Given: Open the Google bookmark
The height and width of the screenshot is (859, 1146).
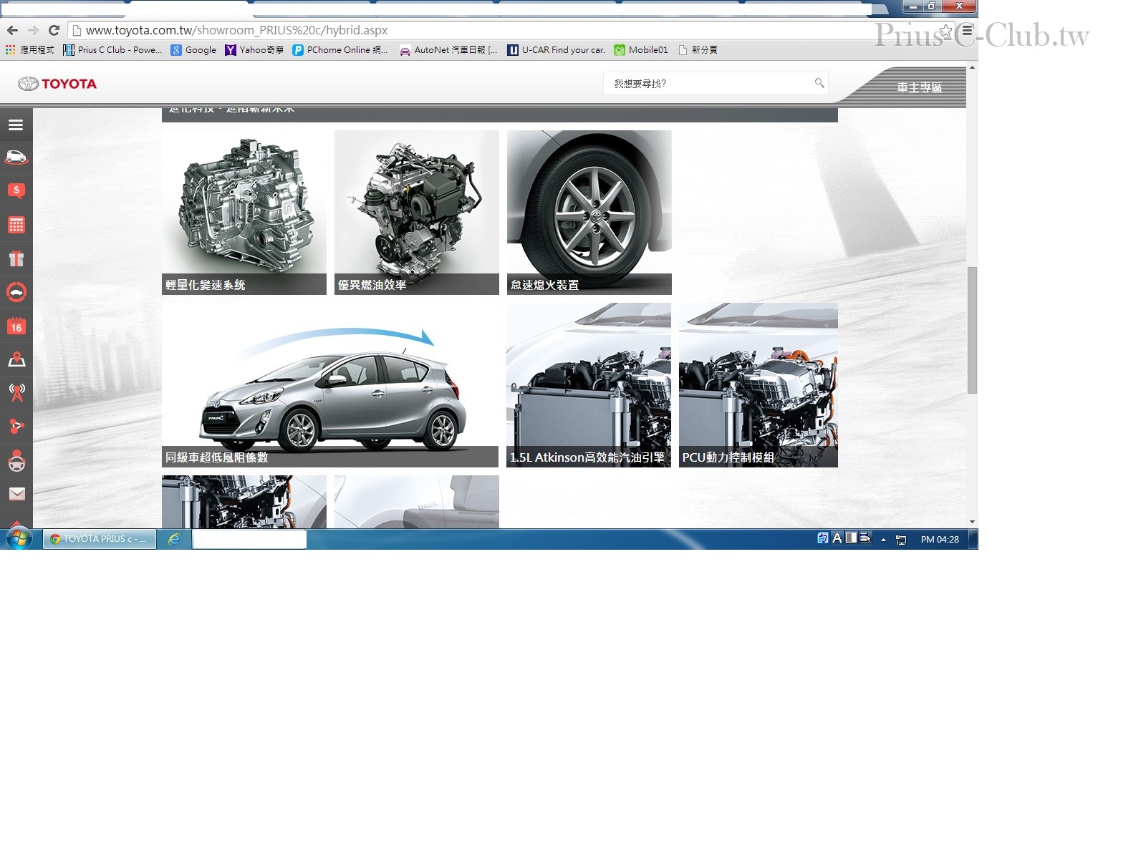Looking at the screenshot, I should [x=193, y=50].
